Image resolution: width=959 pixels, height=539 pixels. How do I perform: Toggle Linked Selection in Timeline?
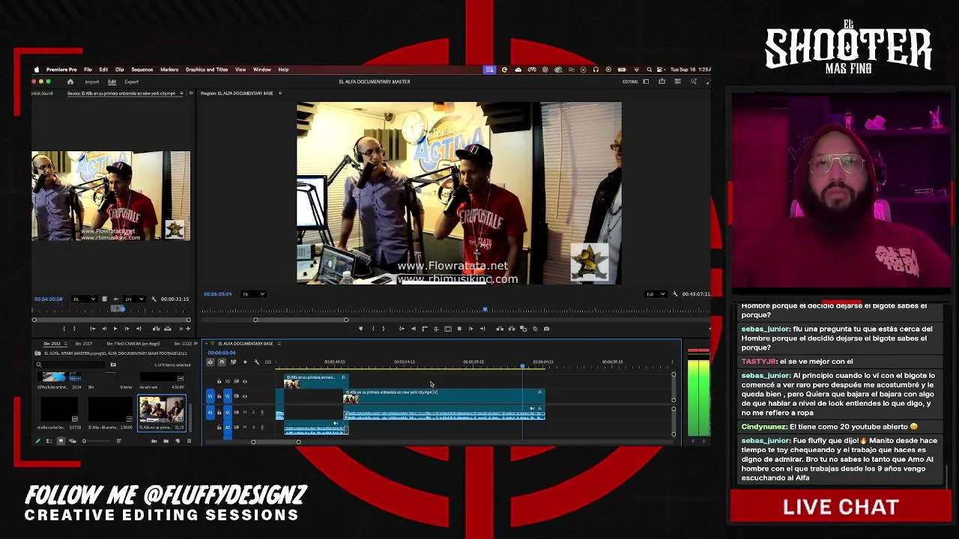coord(233,362)
